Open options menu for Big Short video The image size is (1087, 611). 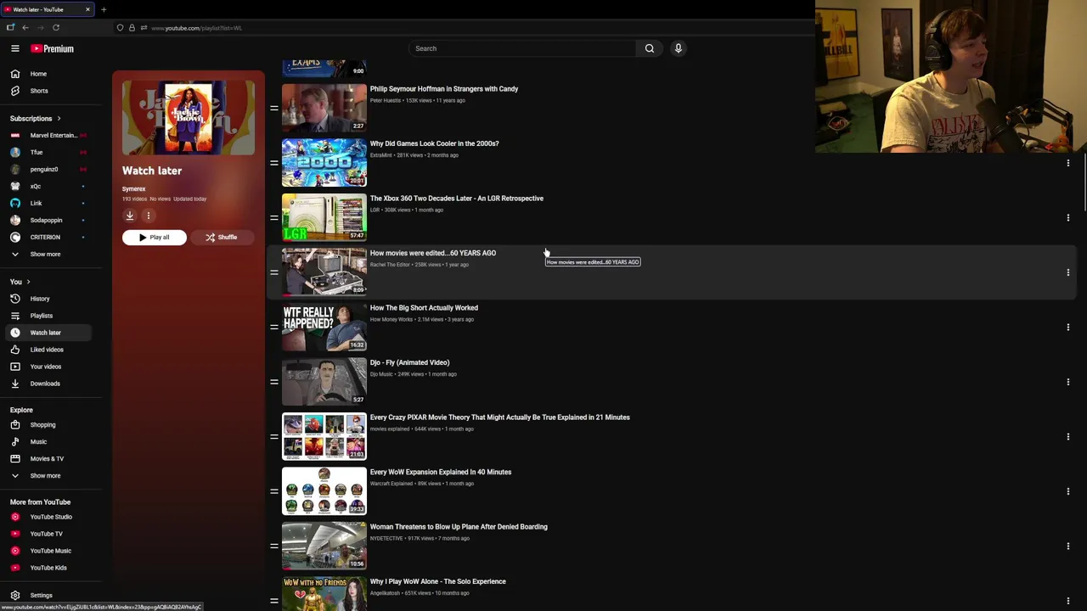click(1067, 328)
